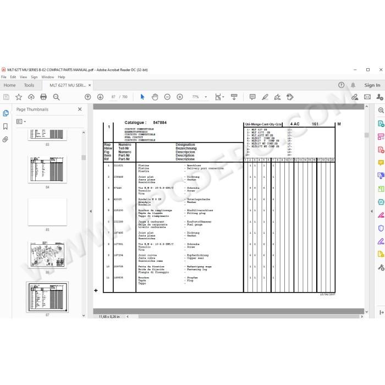Open the Window menu
385x385 pixels.
48,77
